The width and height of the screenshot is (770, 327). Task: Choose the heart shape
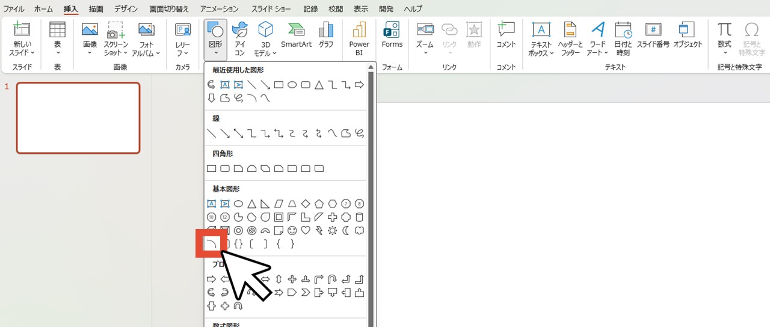(306, 230)
